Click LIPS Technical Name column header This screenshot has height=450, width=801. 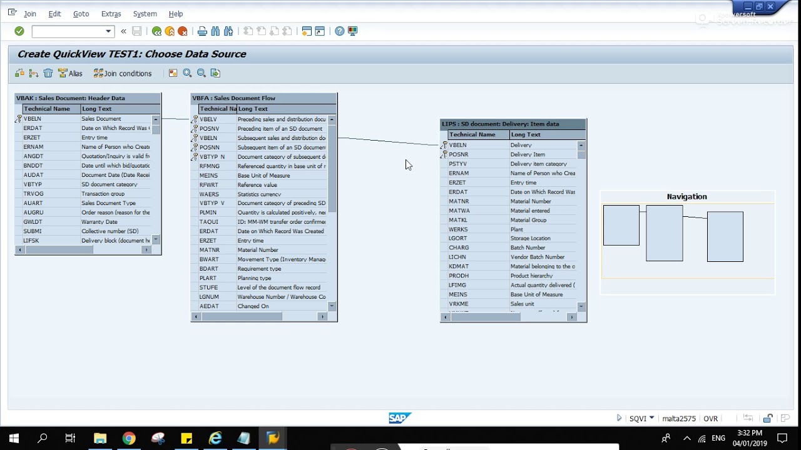pyautogui.click(x=478, y=134)
